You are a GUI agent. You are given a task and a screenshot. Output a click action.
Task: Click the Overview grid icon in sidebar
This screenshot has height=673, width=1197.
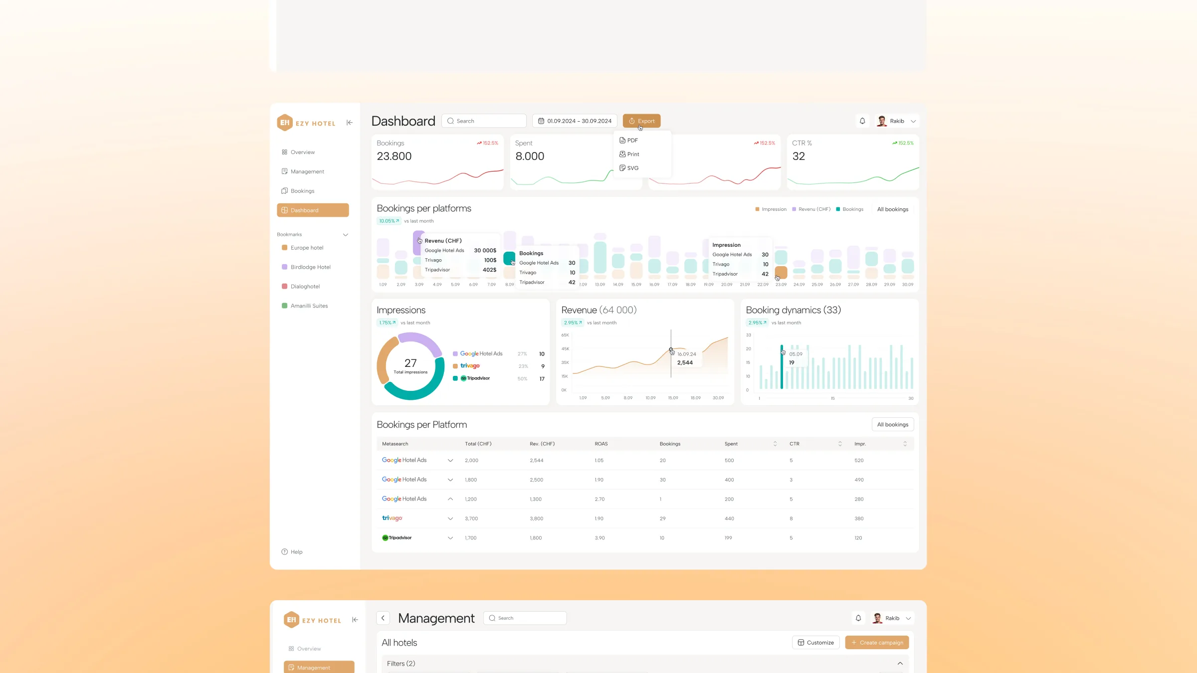tap(285, 152)
